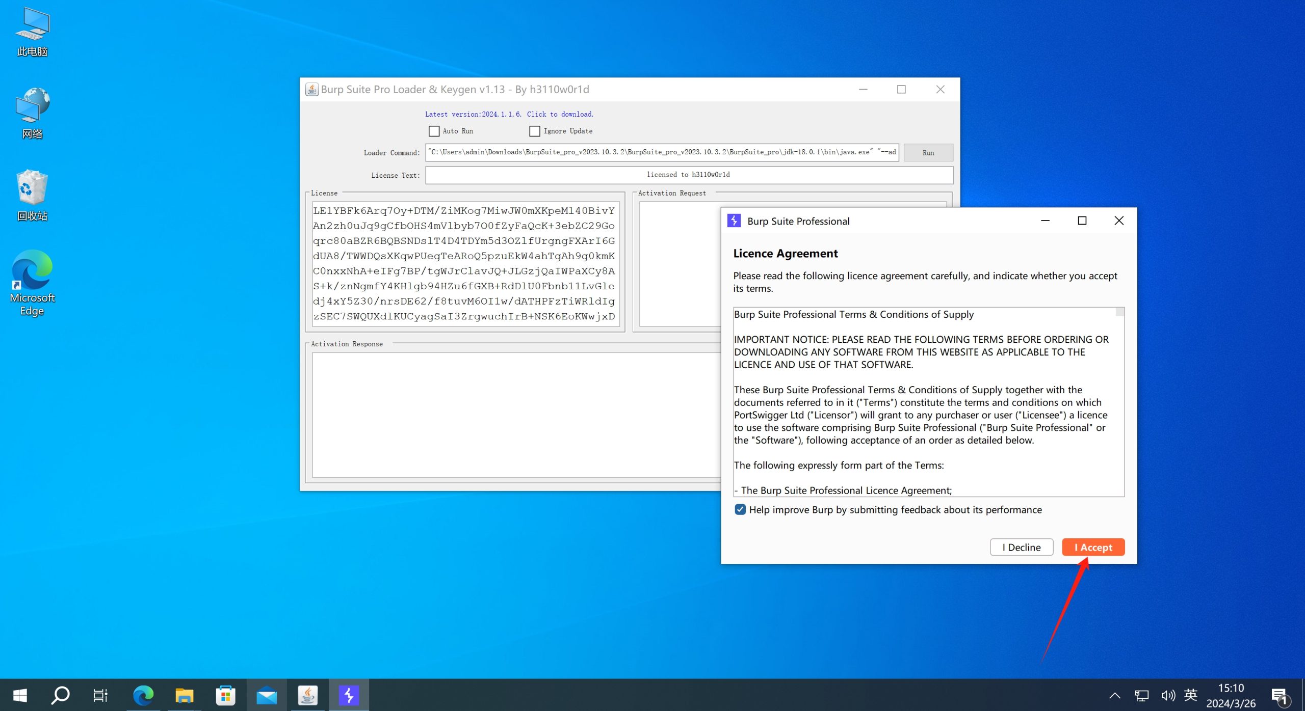The width and height of the screenshot is (1305, 711).
Task: Open 回收站 recycle bin icon
Action: point(32,195)
